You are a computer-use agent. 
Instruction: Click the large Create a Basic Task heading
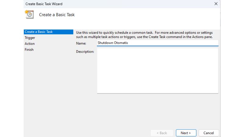pyautogui.click(x=57, y=15)
